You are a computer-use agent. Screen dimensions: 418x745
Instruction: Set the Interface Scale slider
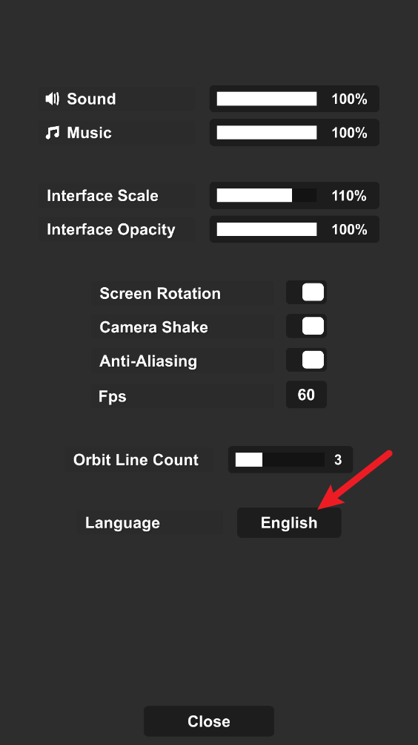point(267,195)
